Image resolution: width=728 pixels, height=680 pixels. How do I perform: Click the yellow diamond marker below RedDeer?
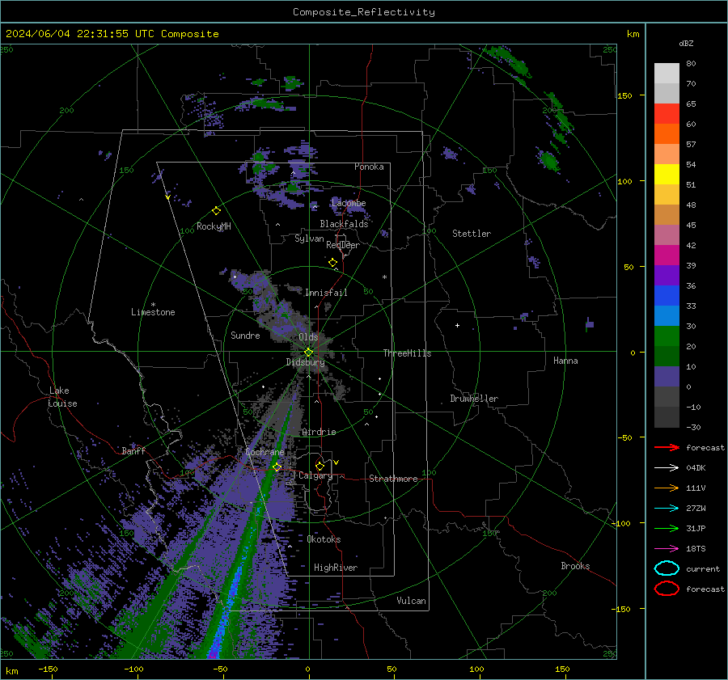pyautogui.click(x=333, y=263)
